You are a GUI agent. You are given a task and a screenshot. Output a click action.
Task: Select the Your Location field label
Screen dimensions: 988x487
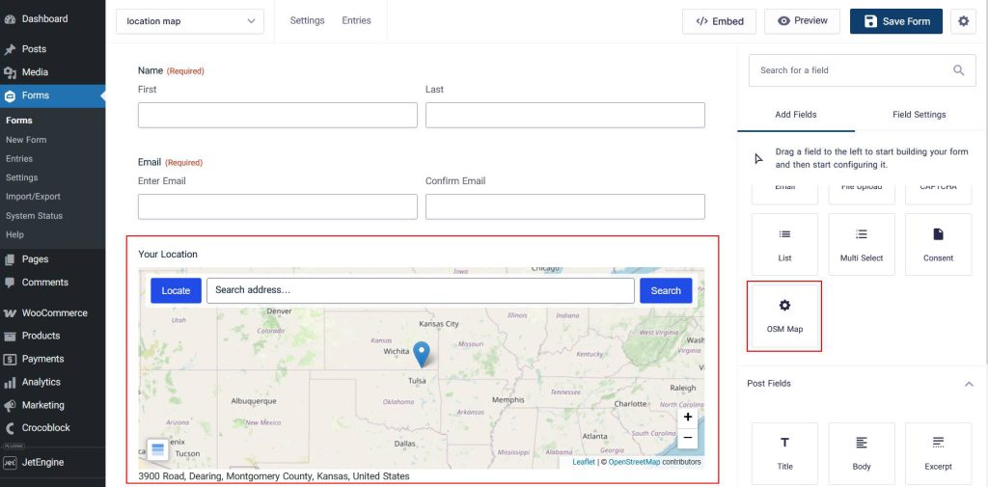click(x=168, y=255)
